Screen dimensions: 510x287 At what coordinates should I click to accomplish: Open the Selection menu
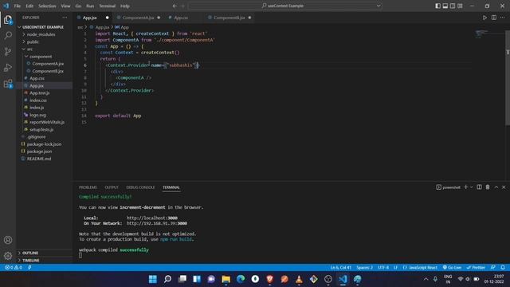[x=47, y=6]
